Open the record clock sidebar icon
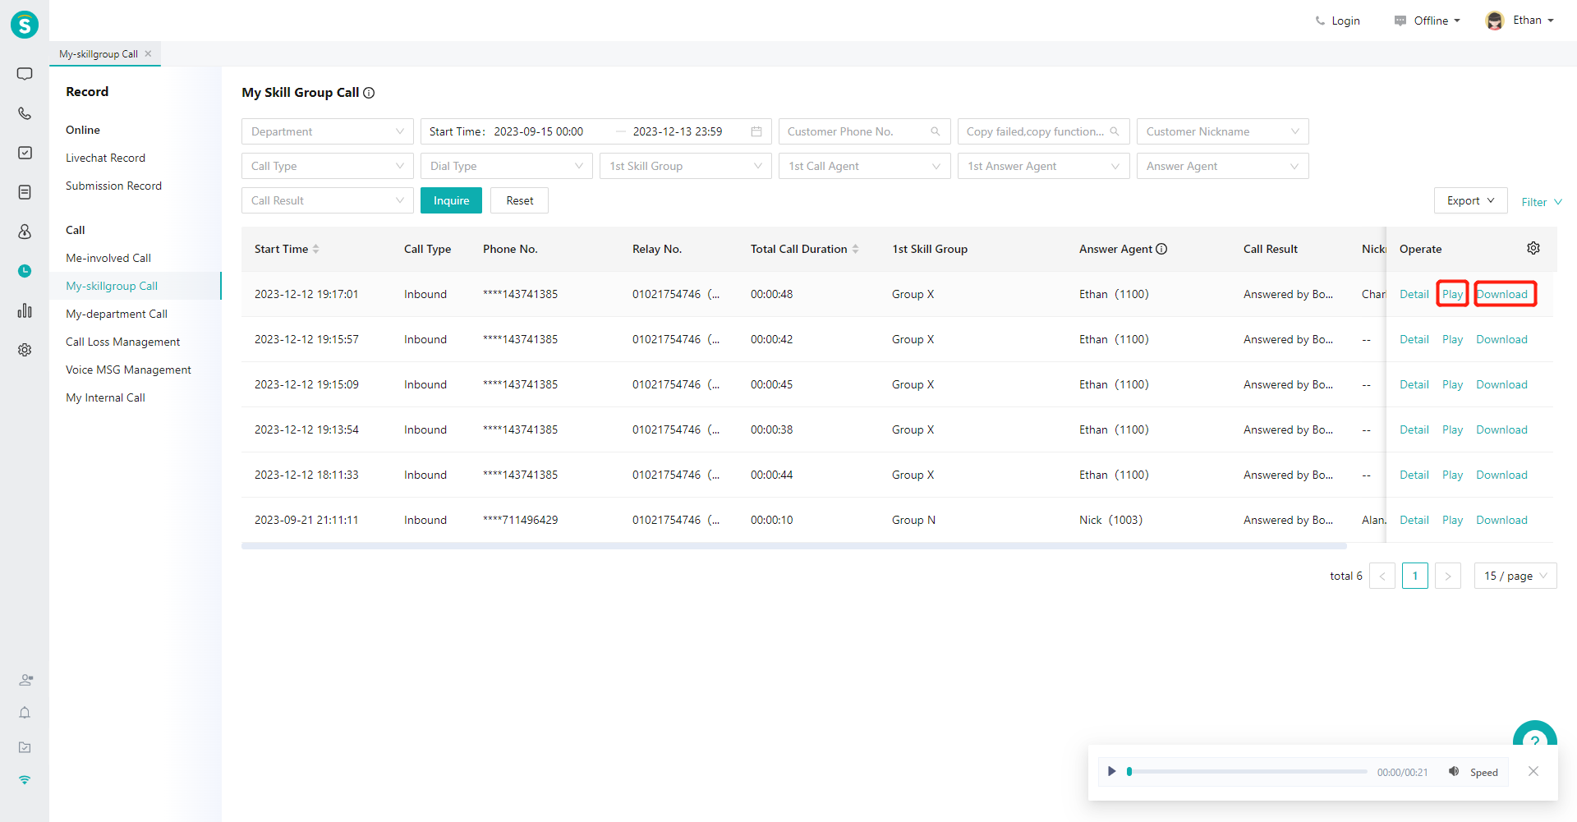 [x=25, y=271]
